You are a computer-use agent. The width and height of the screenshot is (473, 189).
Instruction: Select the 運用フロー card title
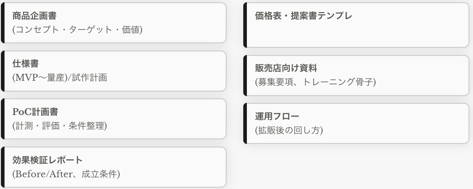click(x=277, y=116)
